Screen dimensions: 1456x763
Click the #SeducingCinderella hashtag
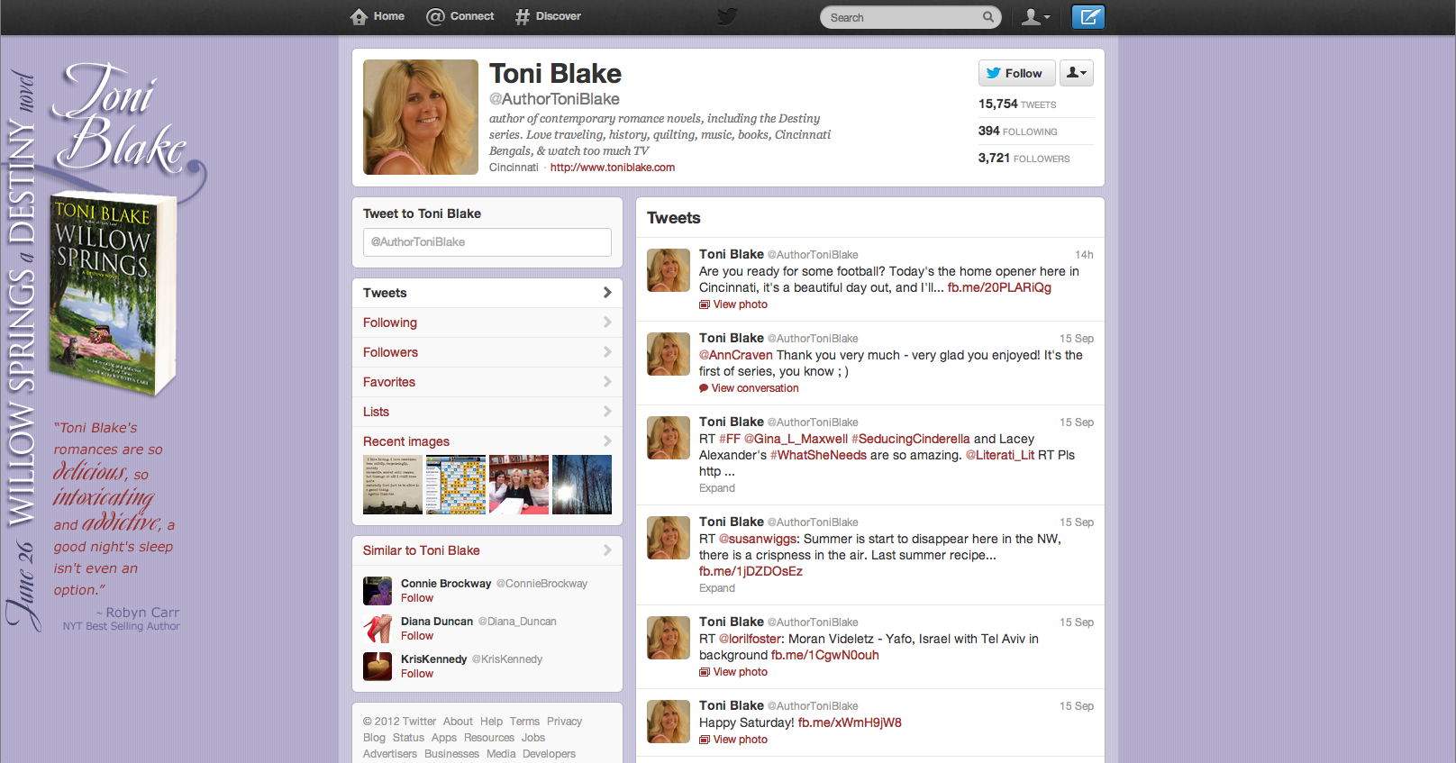911,439
